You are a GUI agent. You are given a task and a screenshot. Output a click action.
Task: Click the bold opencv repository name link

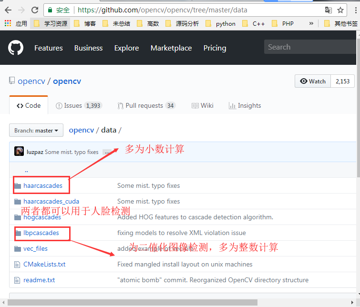click(67, 81)
